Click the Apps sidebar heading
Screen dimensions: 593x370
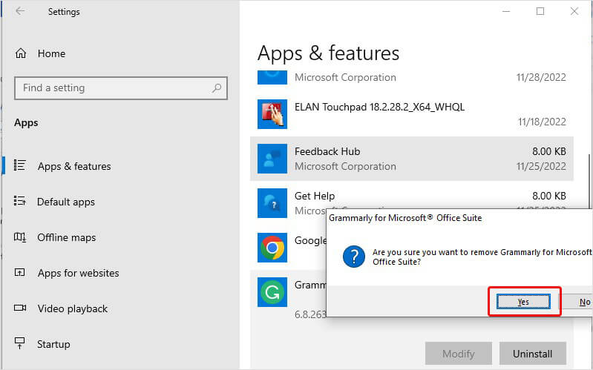[26, 123]
